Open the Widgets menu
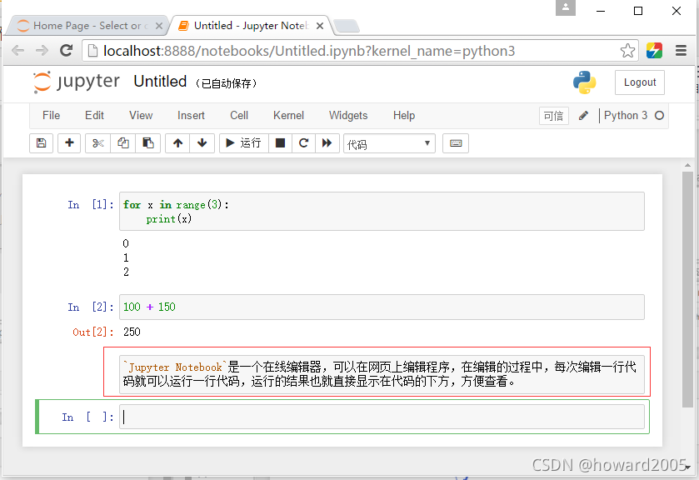 click(x=348, y=116)
